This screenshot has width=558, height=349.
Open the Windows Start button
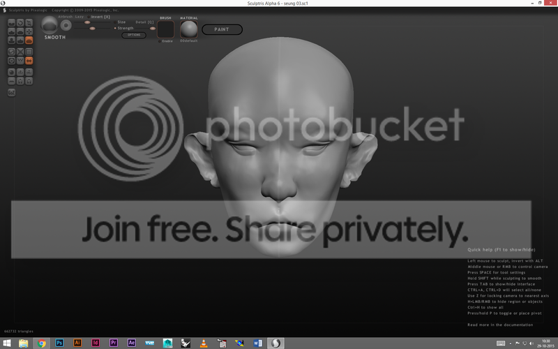[x=6, y=343]
